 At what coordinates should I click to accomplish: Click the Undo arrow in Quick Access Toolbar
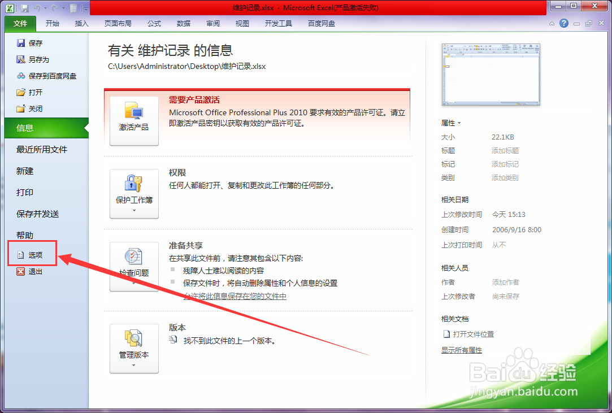coord(37,8)
